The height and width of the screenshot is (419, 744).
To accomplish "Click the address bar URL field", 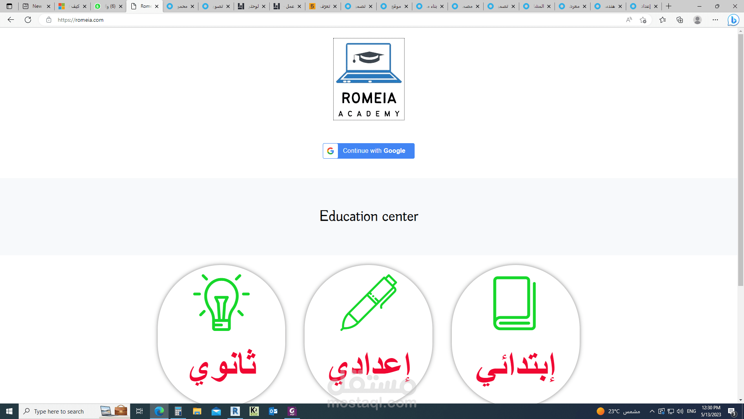I will click(x=337, y=20).
